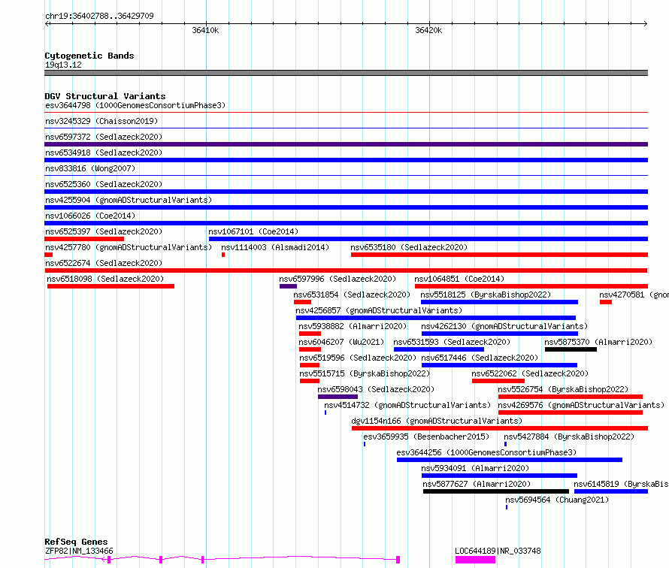Click the nsv6522062 Sedlazeck2020 label

530,373
